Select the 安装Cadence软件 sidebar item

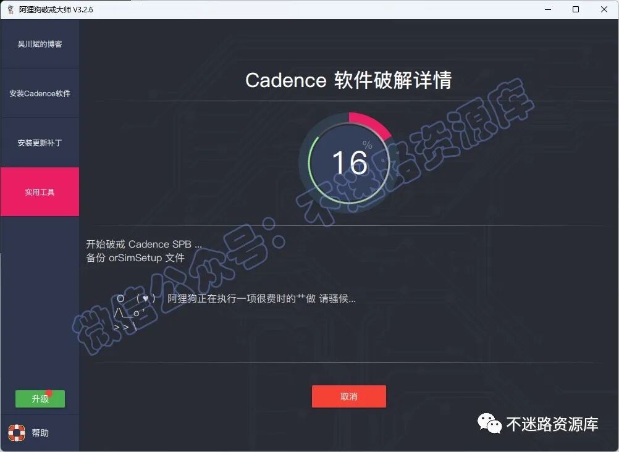coord(40,93)
